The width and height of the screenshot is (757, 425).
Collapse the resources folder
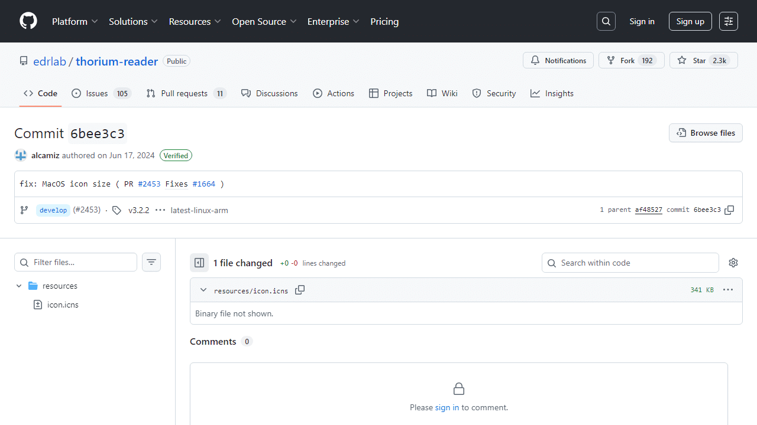pos(19,286)
